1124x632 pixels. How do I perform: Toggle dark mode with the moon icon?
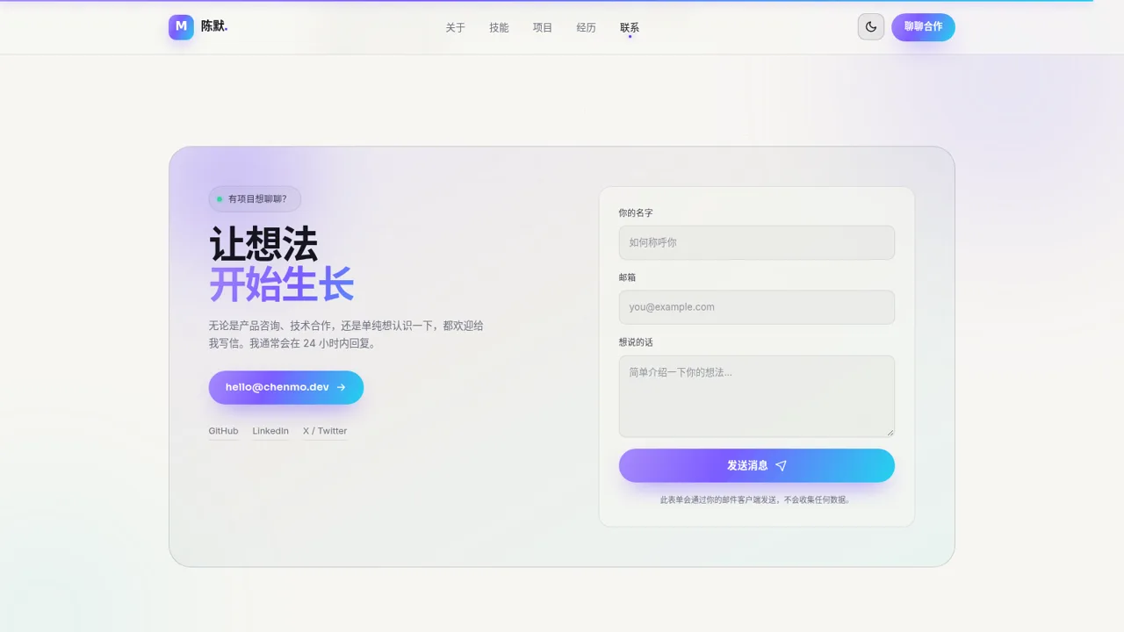(x=871, y=27)
